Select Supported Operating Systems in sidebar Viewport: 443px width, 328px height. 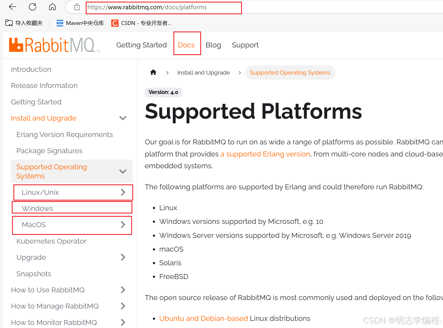[52, 171]
